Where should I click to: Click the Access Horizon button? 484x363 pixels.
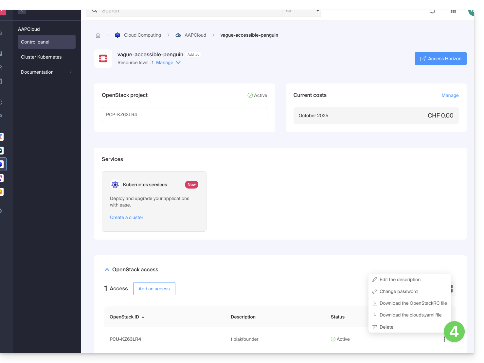(440, 59)
